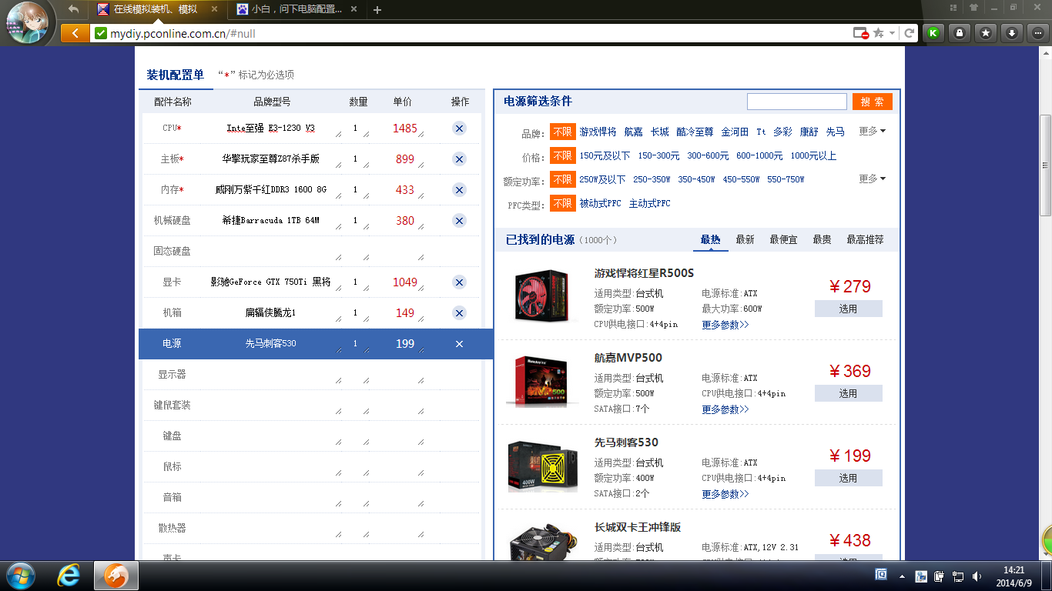Remove the 机械硬盘 hard disk row
The height and width of the screenshot is (591, 1052).
[459, 221]
